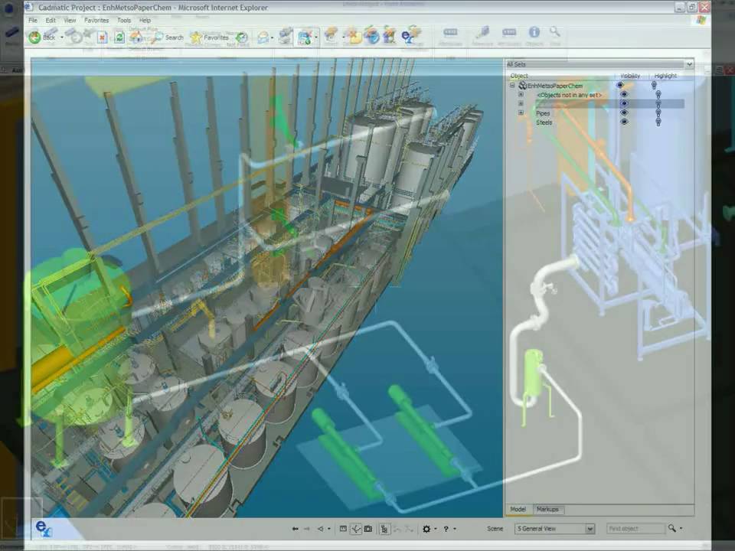The width and height of the screenshot is (735, 551).
Task: Click the find object magnifier icon
Action: coord(672,528)
